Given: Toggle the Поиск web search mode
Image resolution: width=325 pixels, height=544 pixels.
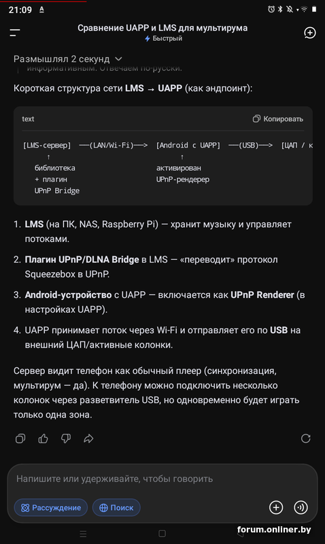Looking at the screenshot, I should [116, 507].
